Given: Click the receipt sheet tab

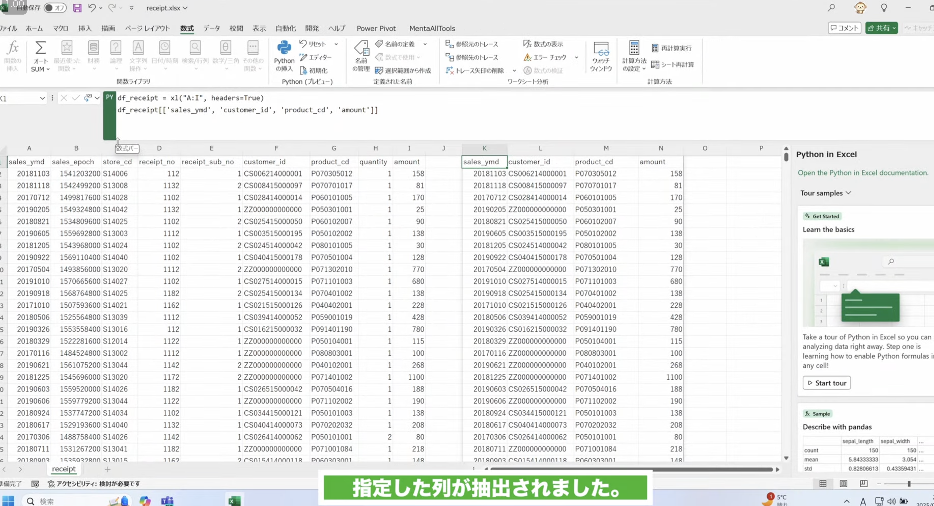Looking at the screenshot, I should point(63,469).
